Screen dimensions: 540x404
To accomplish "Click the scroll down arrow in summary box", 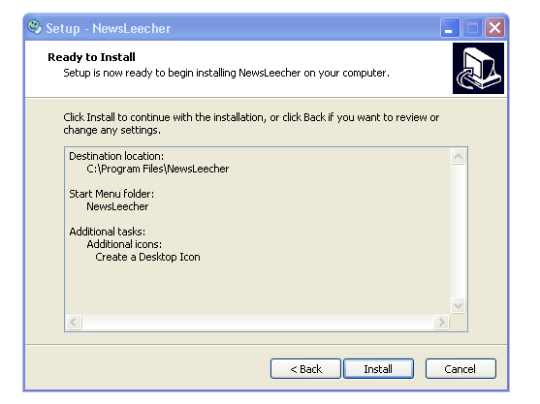I will pyautogui.click(x=458, y=305).
